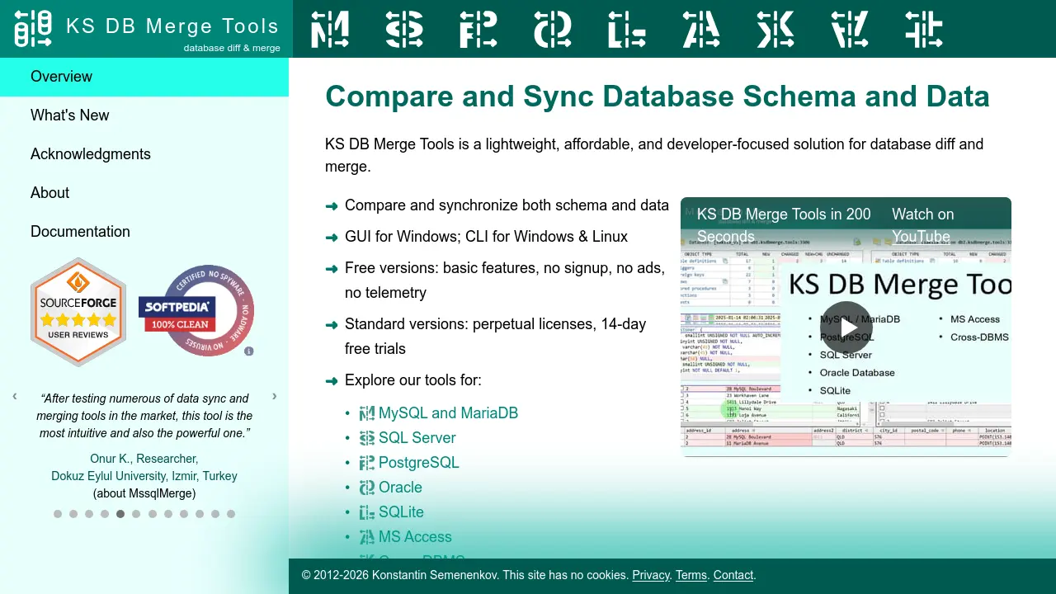Open the Privacy footer link
Viewport: 1056px width, 594px height.
[x=651, y=575]
